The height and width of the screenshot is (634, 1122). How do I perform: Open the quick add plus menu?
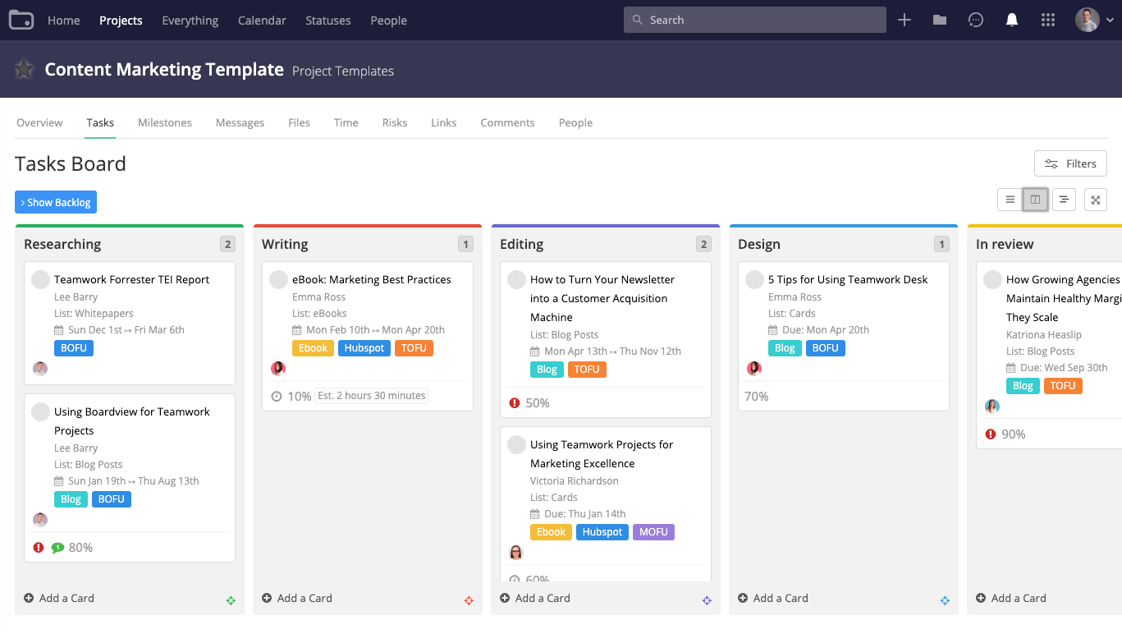point(904,19)
